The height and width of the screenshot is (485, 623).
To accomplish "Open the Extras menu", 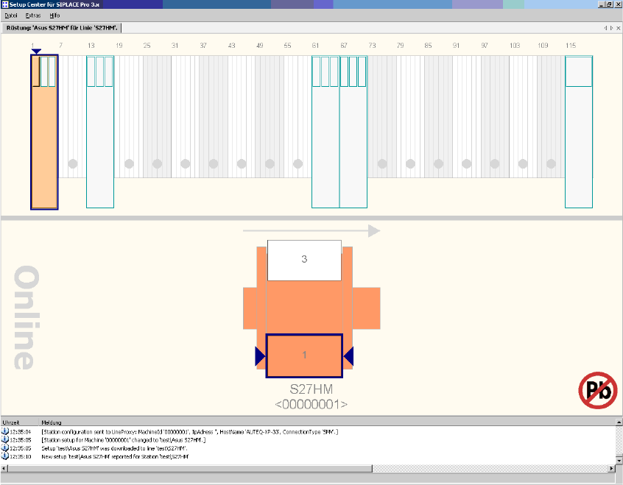I will coord(33,15).
